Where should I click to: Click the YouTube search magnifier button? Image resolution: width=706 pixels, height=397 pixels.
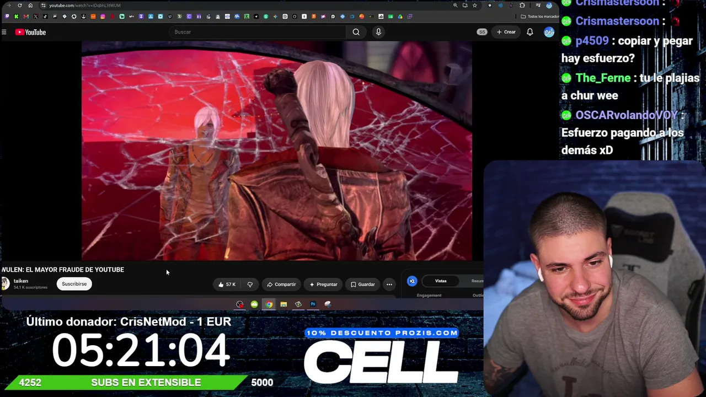click(x=356, y=32)
